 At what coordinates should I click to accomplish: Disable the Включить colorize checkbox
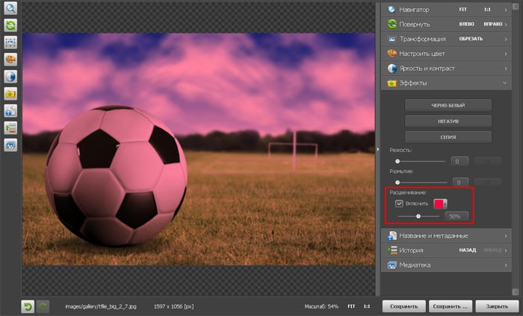[x=400, y=203]
